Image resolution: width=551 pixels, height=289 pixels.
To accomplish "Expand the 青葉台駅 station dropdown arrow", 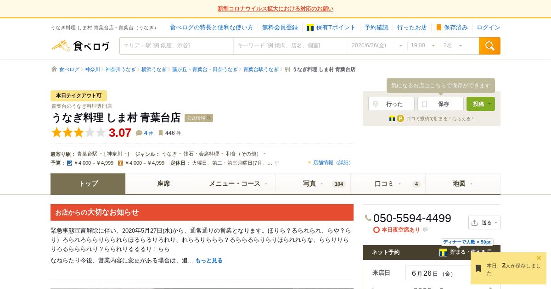I will coord(101,154).
